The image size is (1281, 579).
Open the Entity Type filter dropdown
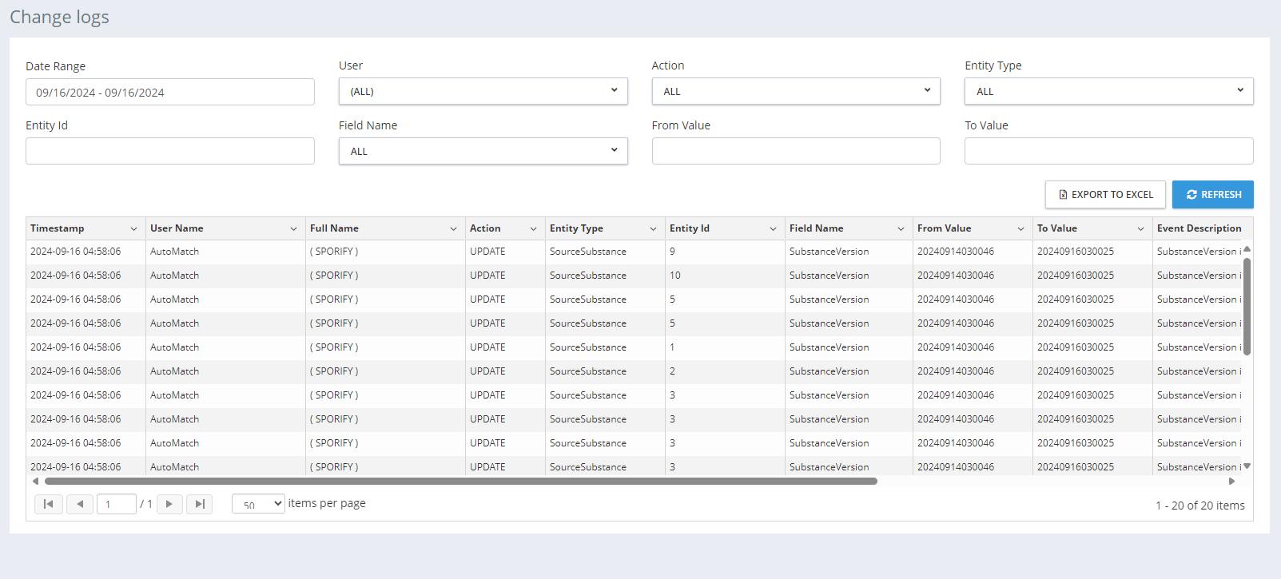pyautogui.click(x=1108, y=91)
